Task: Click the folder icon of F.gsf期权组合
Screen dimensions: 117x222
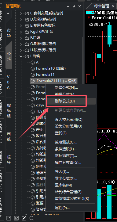Action: tap(27, 32)
